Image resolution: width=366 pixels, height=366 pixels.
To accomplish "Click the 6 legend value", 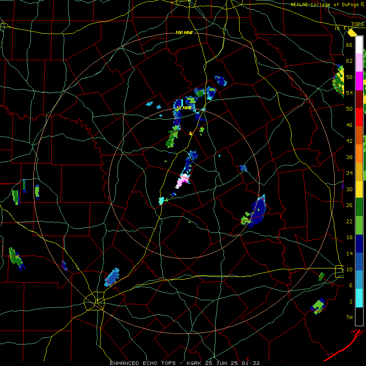I will pyautogui.click(x=351, y=285).
